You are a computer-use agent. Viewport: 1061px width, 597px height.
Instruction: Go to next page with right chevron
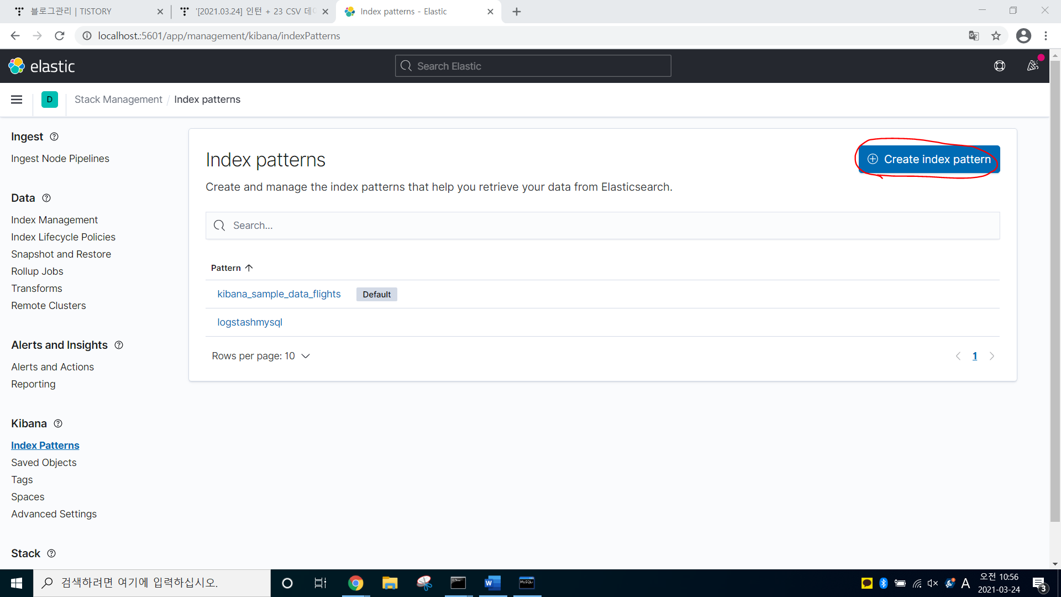click(992, 356)
